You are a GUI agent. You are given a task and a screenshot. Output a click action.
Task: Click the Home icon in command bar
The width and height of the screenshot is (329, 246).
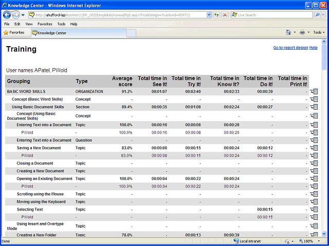tap(289, 32)
